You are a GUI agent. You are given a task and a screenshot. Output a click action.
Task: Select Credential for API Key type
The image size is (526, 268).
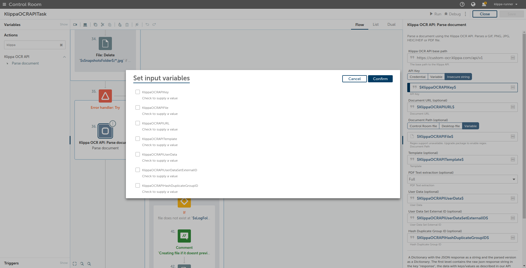(417, 77)
